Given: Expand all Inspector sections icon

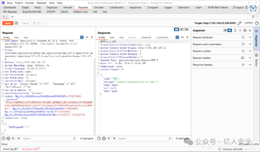Looking at the screenshot, I should 235,30.
